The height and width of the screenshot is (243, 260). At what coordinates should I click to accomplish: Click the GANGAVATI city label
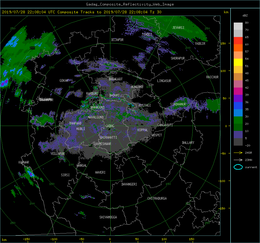165,125
